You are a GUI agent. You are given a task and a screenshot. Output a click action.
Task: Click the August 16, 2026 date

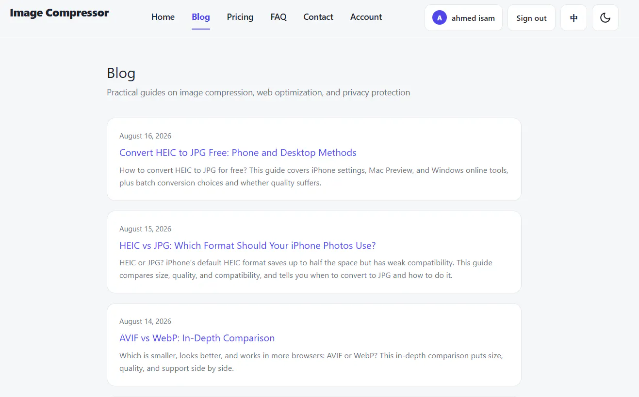145,136
